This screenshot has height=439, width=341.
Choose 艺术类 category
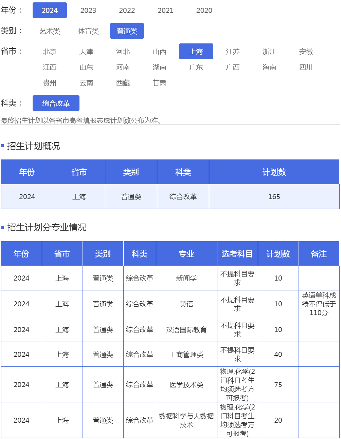click(x=50, y=31)
